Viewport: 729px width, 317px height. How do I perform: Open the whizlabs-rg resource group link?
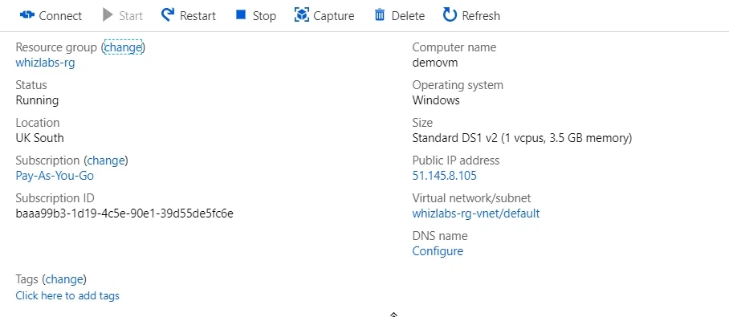(45, 63)
